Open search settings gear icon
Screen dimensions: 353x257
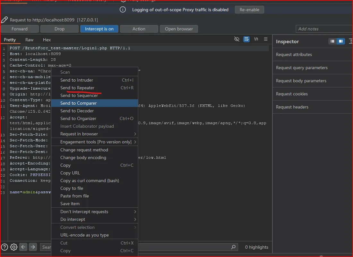coord(14,247)
